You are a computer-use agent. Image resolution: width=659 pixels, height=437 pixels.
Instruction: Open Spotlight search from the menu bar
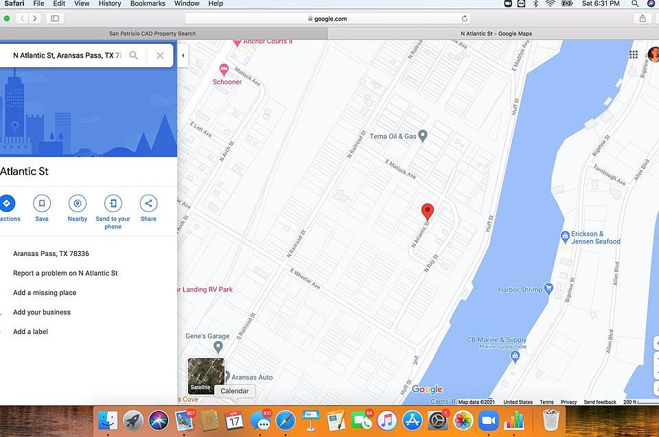point(635,4)
